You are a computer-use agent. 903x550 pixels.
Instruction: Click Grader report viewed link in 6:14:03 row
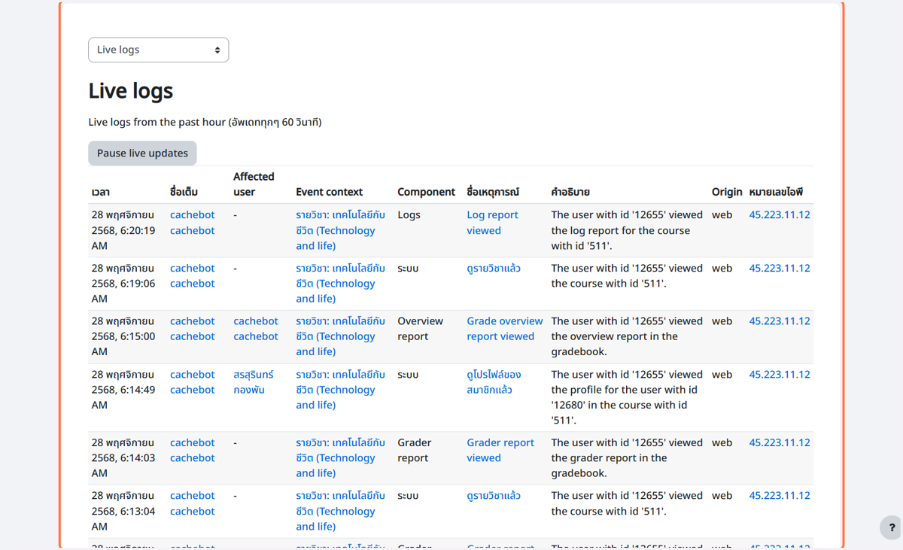pos(500,450)
